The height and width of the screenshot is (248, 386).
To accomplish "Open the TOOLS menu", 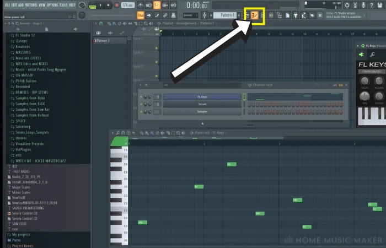I will (63, 5).
